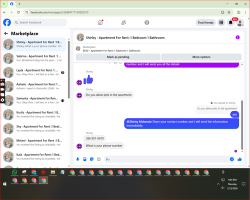Open the notifications bell icon
Viewport: 250px width, 200px height.
point(230,22)
